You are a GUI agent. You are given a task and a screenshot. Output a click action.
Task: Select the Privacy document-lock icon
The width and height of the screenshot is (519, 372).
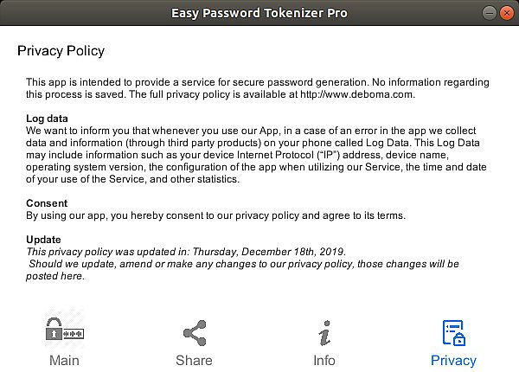pyautogui.click(x=453, y=332)
